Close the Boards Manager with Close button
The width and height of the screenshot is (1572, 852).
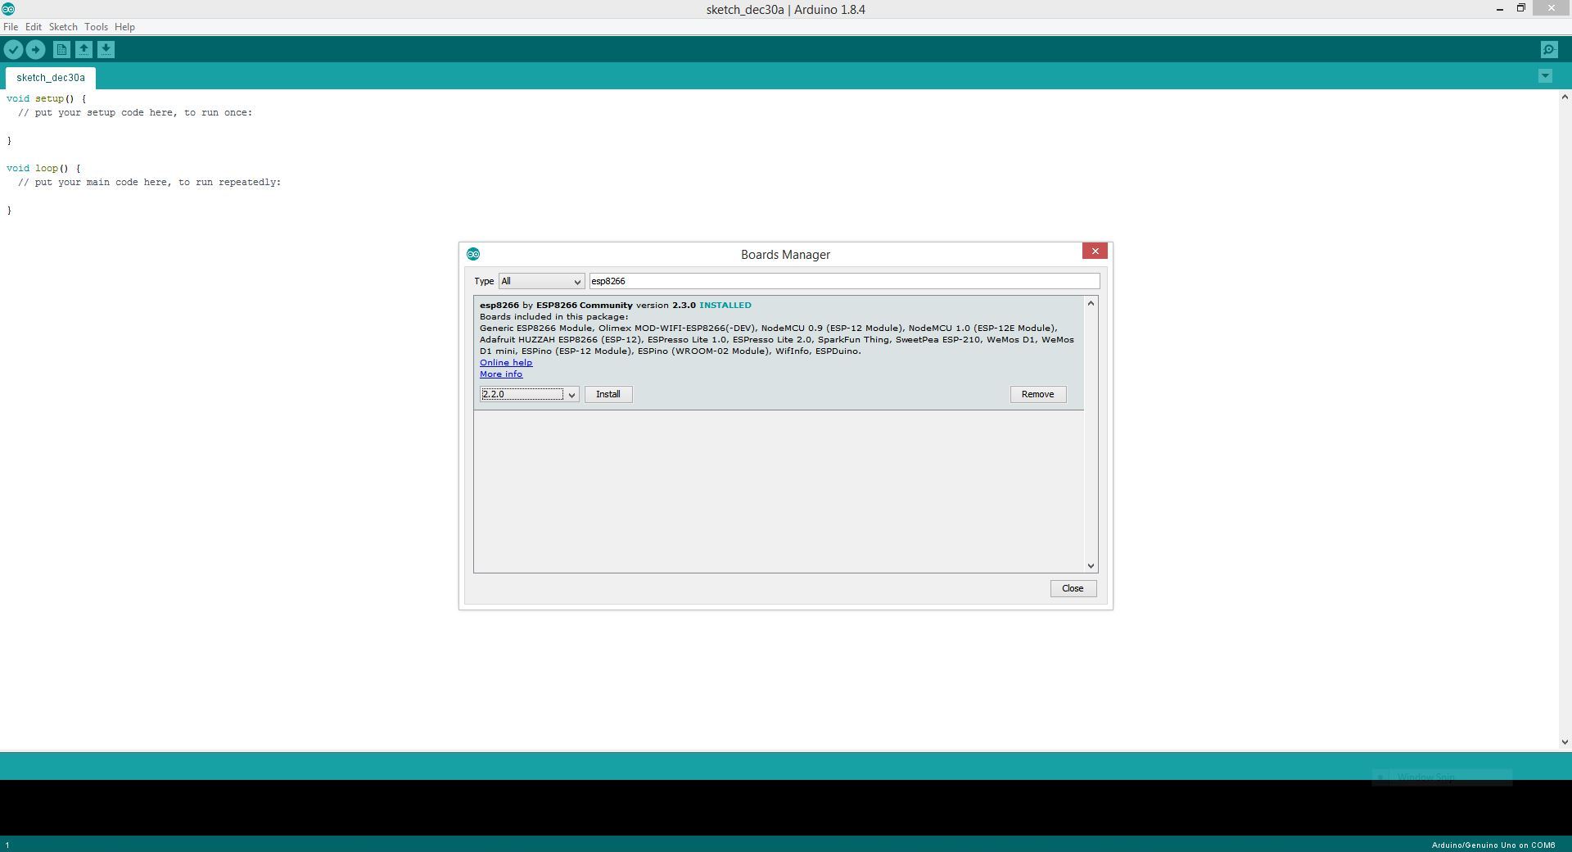1073,588
